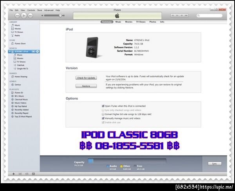Open the 90's Music smart playlist

coord(18,96)
